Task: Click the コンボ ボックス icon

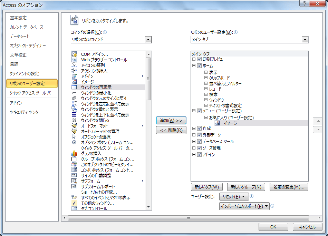Action: (74, 170)
